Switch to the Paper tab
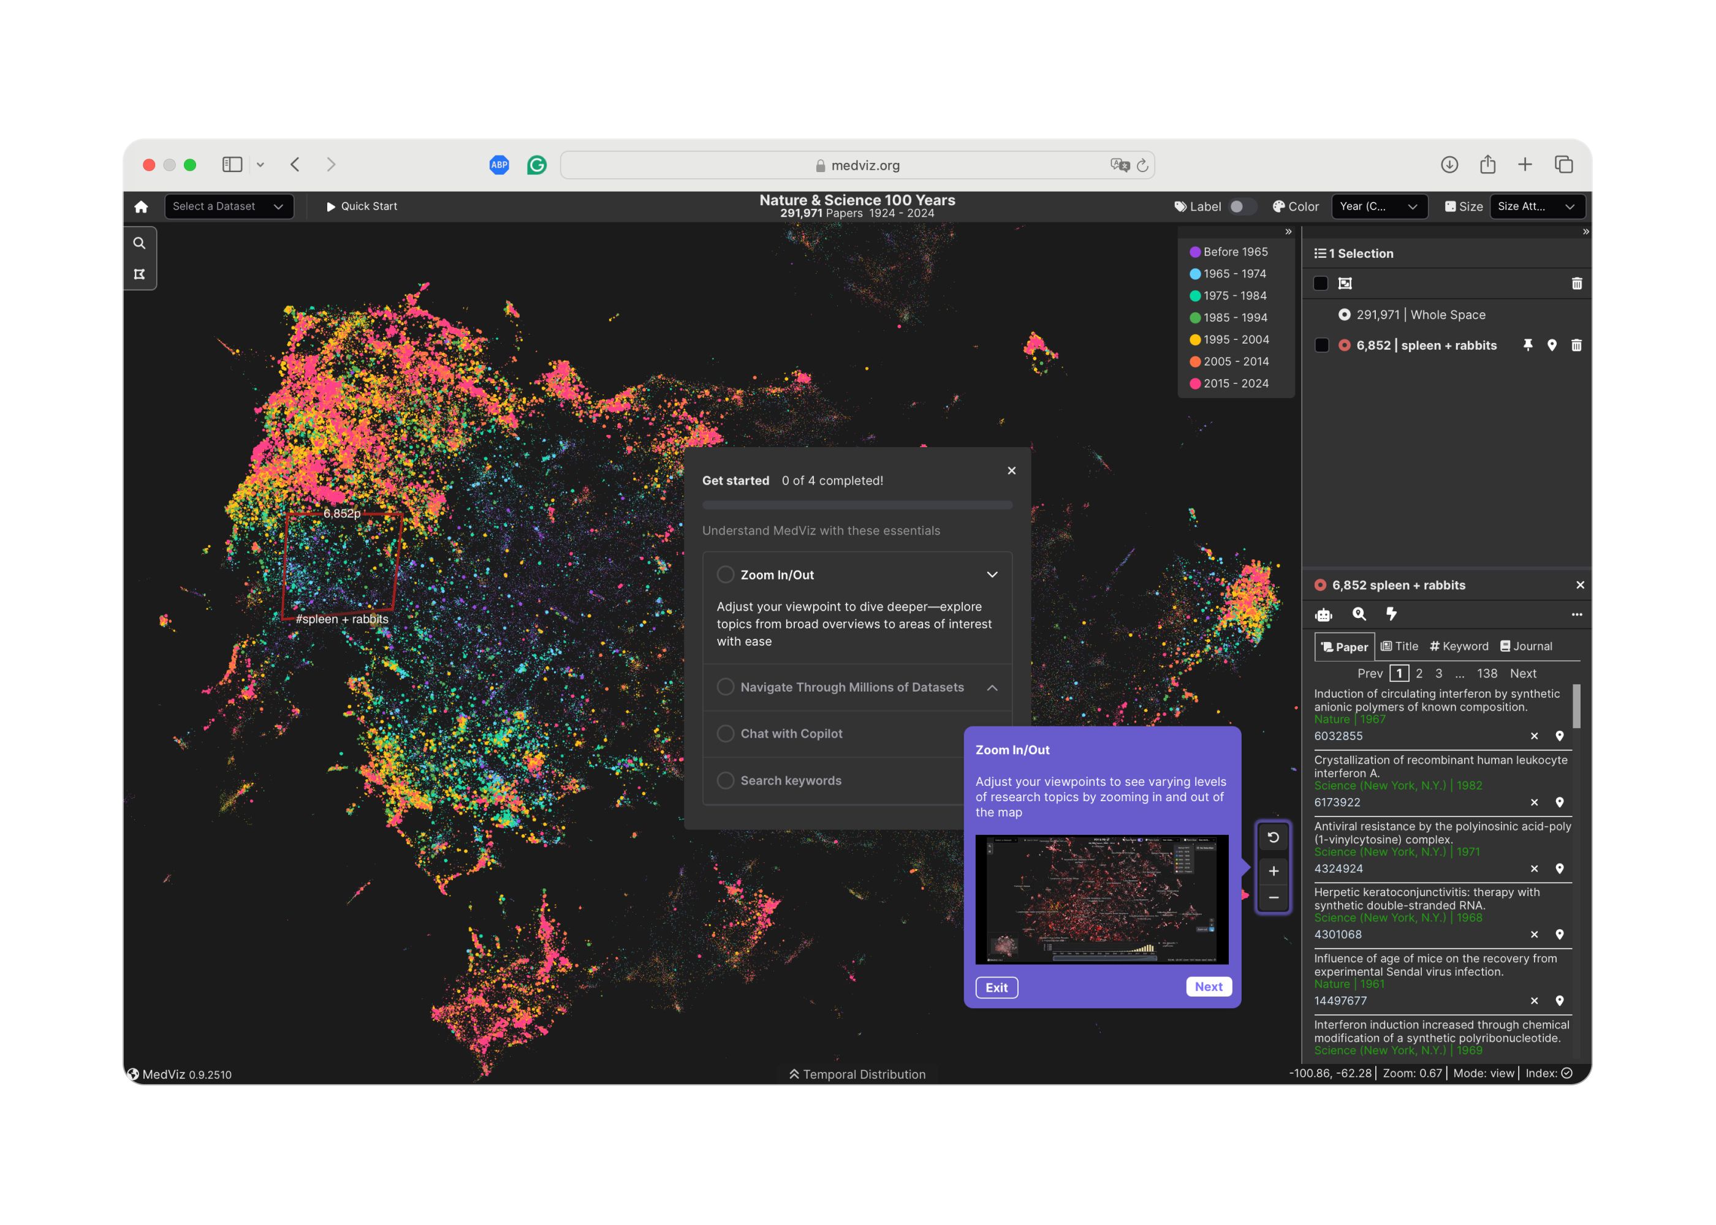1716x1225 pixels. pyautogui.click(x=1344, y=647)
